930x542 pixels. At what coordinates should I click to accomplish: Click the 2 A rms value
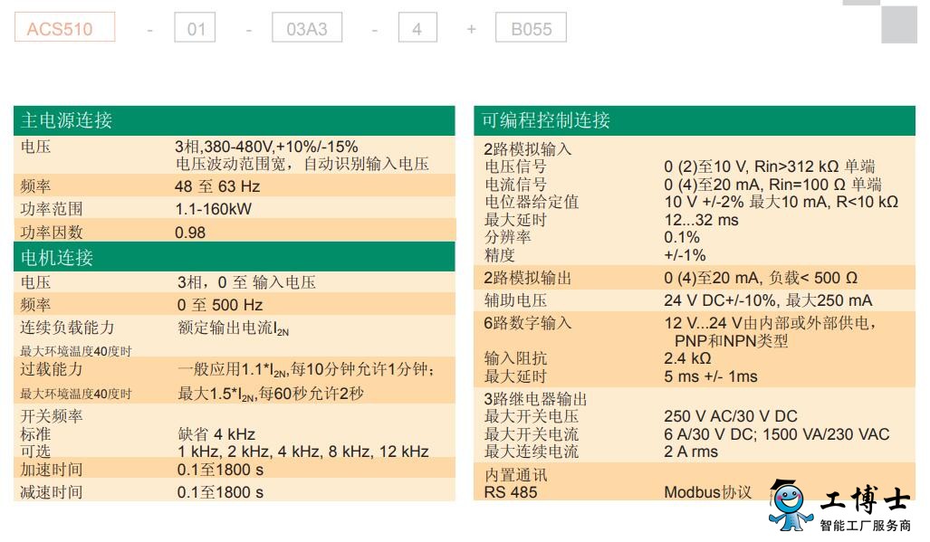point(691,452)
